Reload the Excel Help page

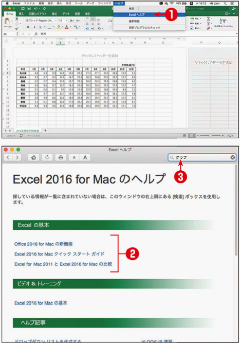click(x=47, y=157)
